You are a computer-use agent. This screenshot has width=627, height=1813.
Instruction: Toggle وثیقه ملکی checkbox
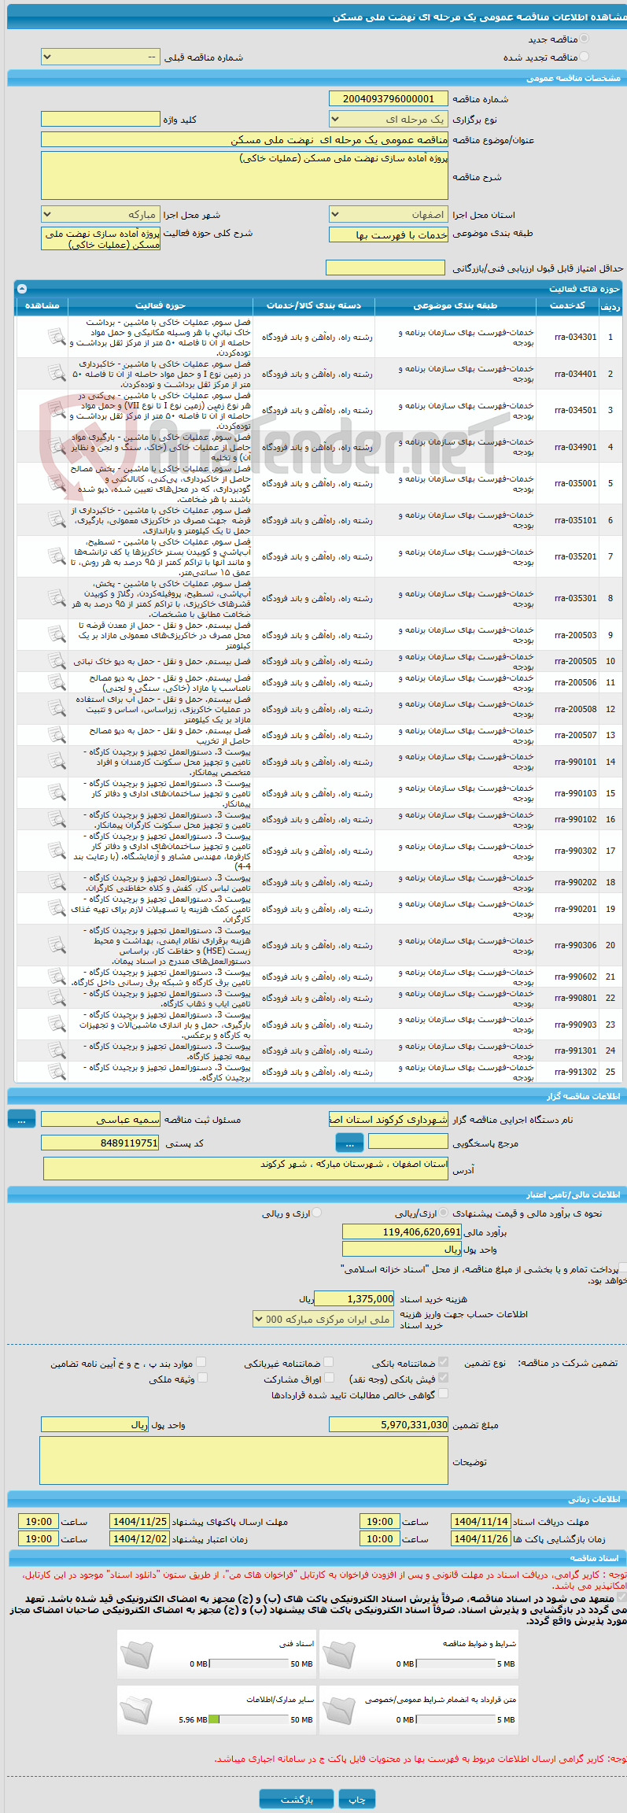pyautogui.click(x=202, y=1378)
